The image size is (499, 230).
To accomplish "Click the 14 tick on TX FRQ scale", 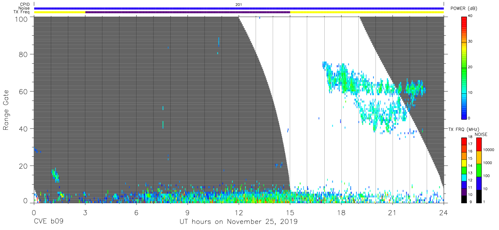I will click(x=470, y=166).
